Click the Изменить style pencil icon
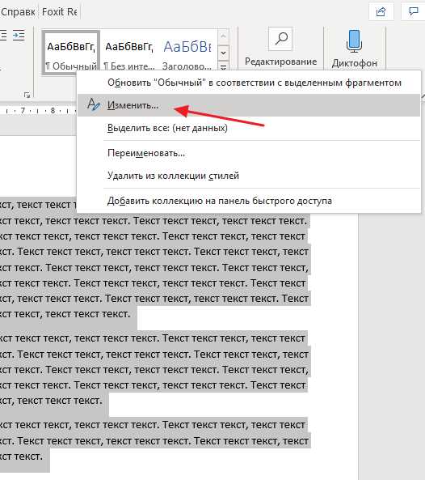Screen dimensions: 425x480 click(x=93, y=104)
